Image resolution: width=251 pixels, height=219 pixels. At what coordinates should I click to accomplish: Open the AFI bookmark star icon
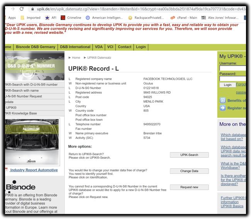point(47,18)
